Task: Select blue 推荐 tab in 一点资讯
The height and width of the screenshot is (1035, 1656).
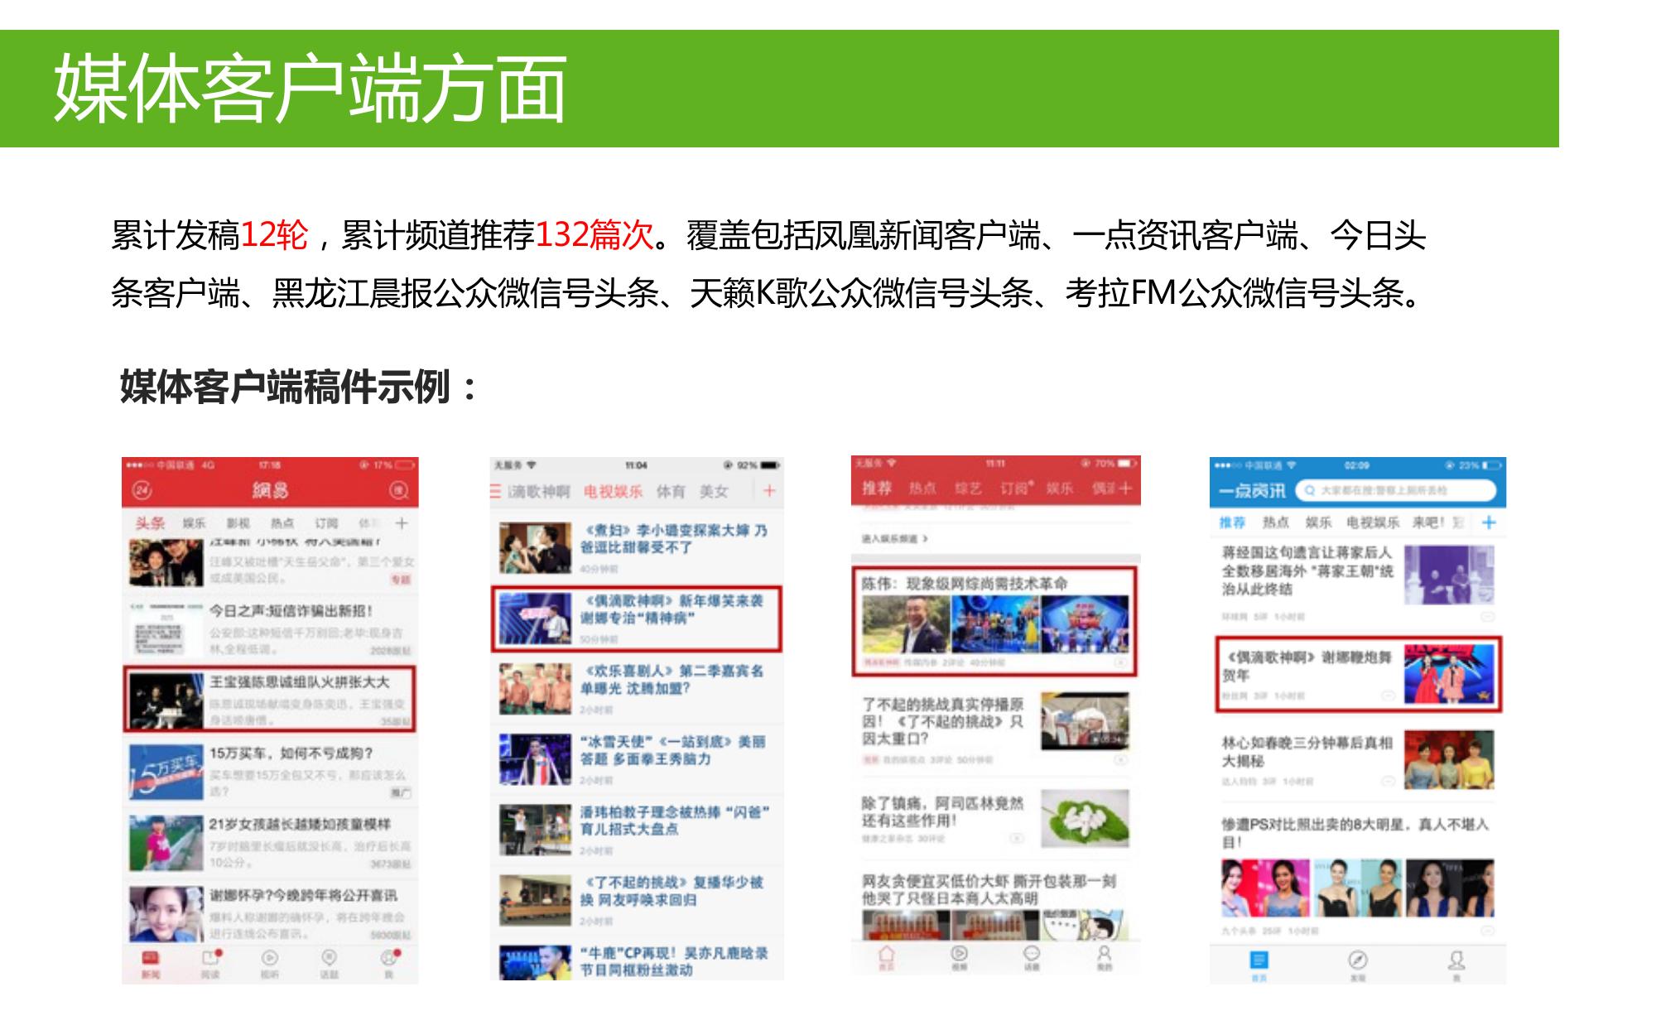Action: (x=1232, y=522)
